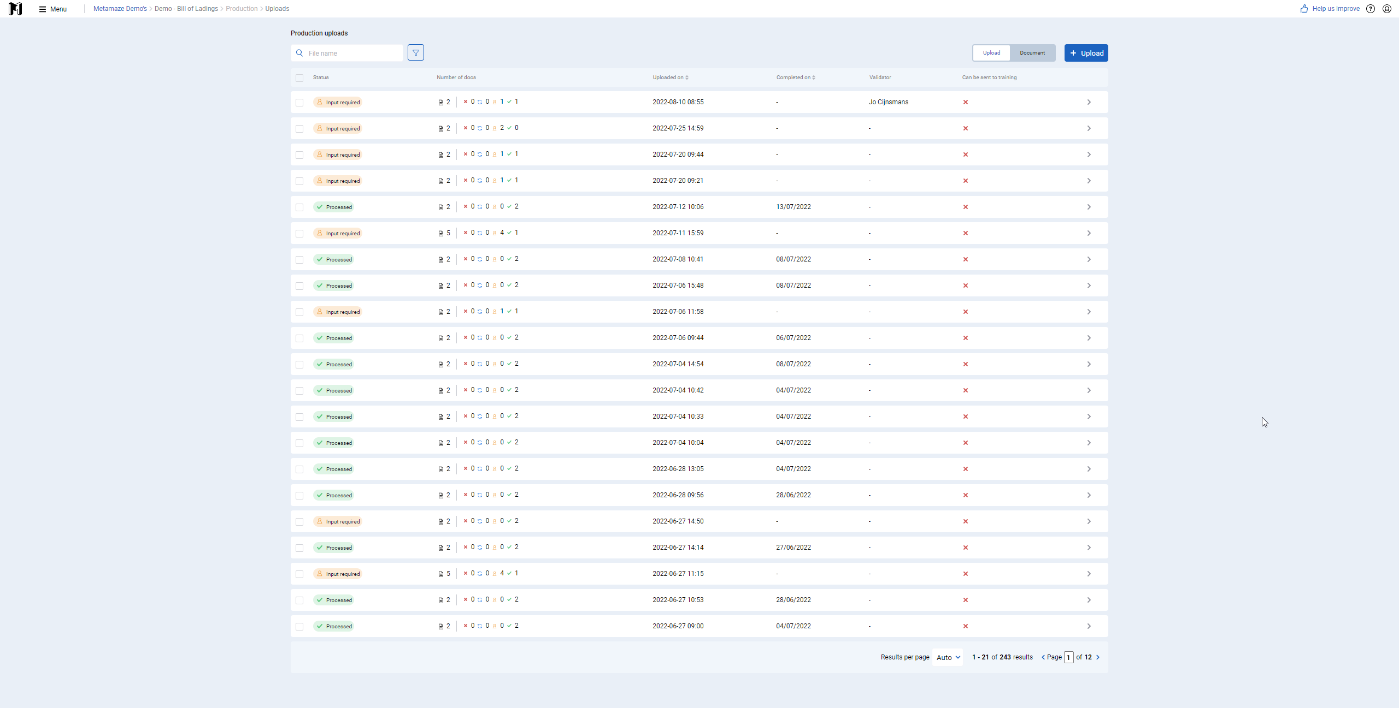The height and width of the screenshot is (708, 1399).
Task: Click the help question mark icon
Action: [x=1371, y=9]
